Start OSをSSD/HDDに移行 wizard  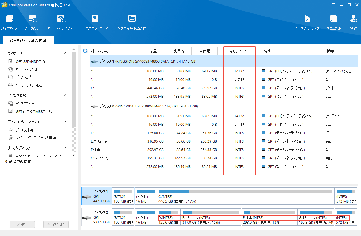click(29, 61)
